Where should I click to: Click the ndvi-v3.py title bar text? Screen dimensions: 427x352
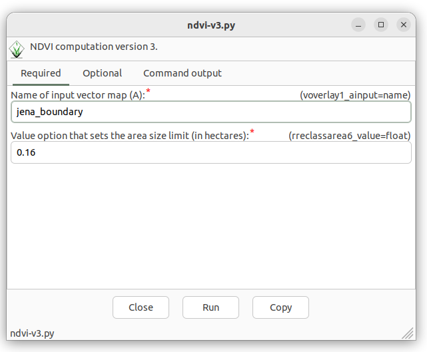(x=211, y=25)
